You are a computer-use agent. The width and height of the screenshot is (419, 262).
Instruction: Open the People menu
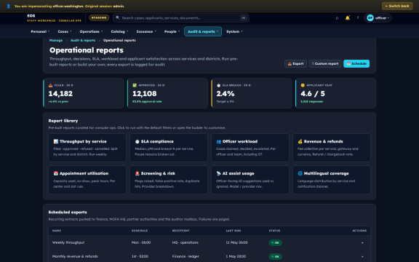pos(172,31)
